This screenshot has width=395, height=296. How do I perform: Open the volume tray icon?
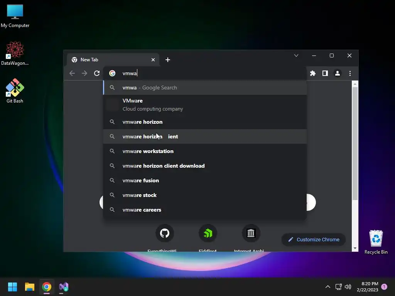(348, 287)
